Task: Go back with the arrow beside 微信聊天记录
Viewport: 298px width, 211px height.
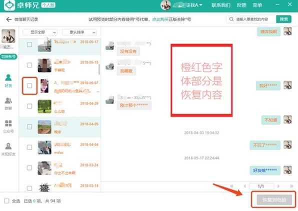Action: 8,19
